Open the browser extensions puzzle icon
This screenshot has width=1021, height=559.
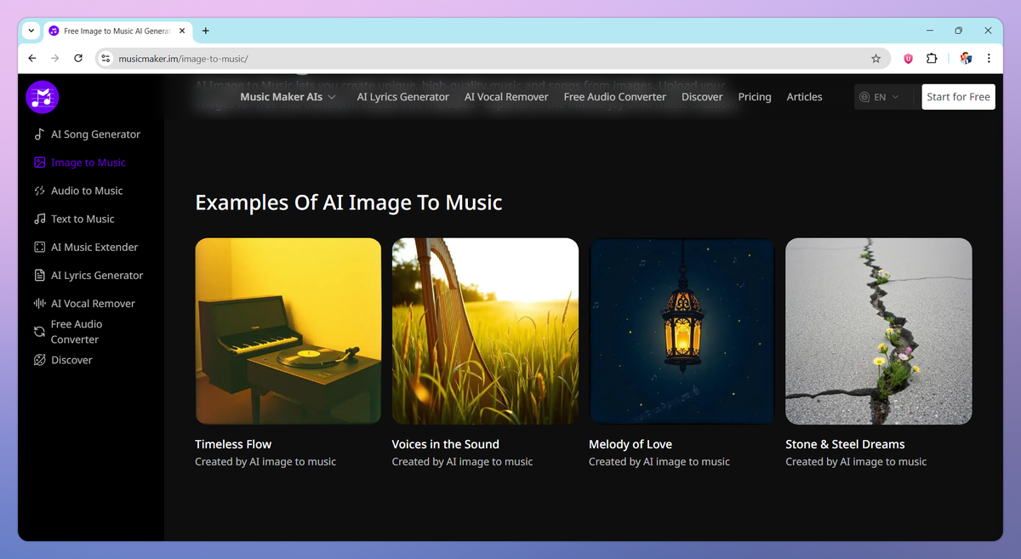932,59
